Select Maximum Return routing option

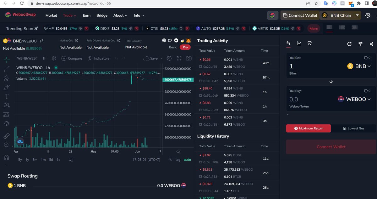point(309,128)
